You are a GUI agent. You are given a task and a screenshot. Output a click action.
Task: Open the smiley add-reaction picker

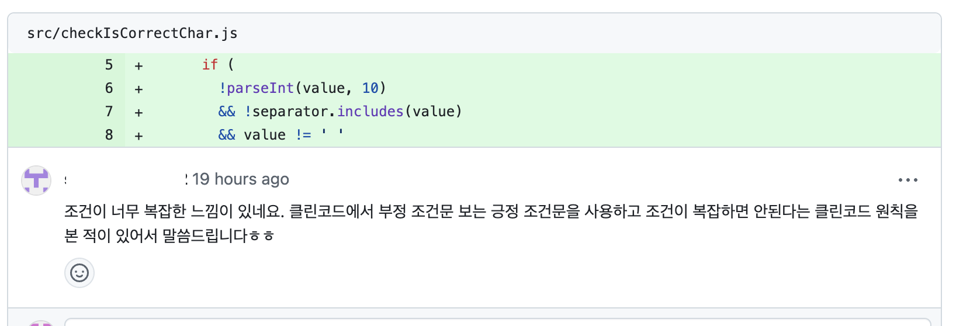(79, 273)
